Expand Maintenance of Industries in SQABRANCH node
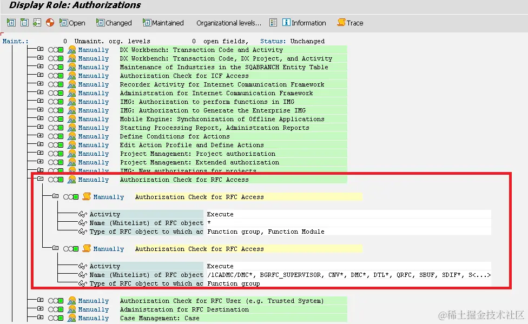 pos(41,67)
